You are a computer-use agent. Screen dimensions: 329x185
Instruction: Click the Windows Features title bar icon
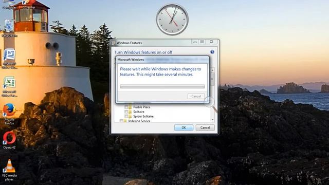pos(113,43)
